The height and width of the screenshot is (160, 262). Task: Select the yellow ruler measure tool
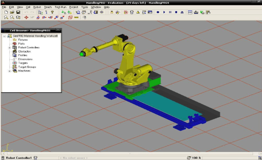pos(76,17)
